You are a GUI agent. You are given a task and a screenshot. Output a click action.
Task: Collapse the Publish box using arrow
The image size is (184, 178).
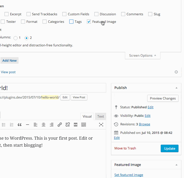[x=176, y=88]
